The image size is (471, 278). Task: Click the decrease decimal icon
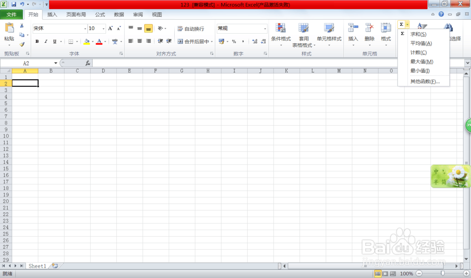pos(263,41)
